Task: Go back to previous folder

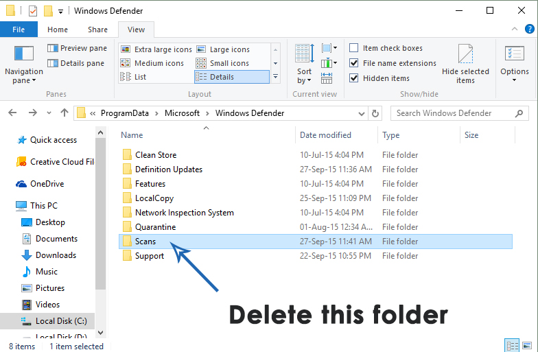Action: pos(12,113)
